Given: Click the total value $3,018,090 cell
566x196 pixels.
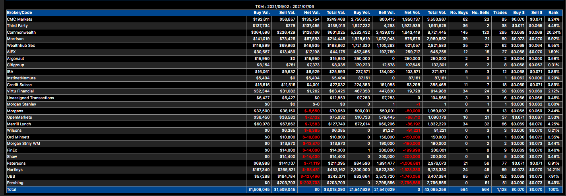Looking at the screenshot, I should pyautogui.click(x=335, y=190).
